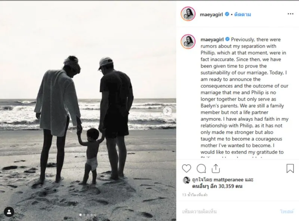
Task: View the list of 30,359 other likers
Action: pos(217,186)
